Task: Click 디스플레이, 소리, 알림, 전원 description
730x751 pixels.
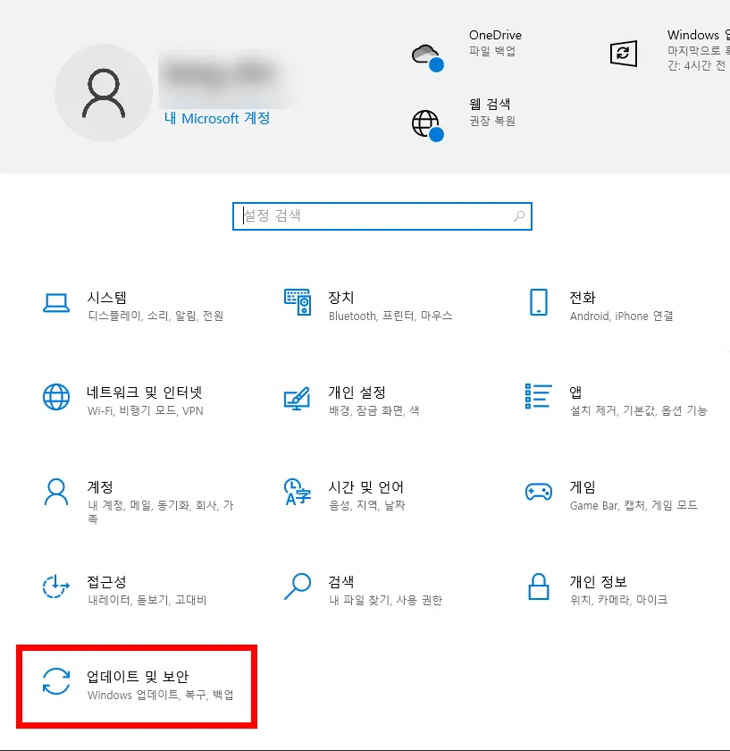Action: (156, 316)
